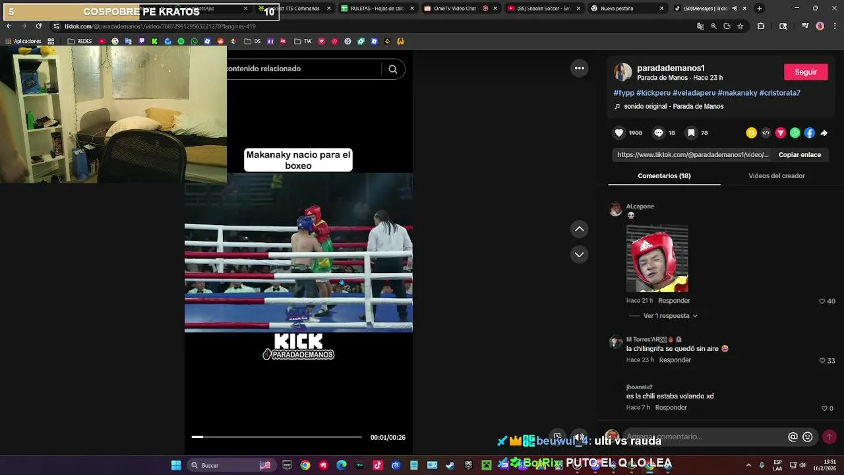
Task: Open the REDES bookmarks folder
Action: tap(80, 41)
